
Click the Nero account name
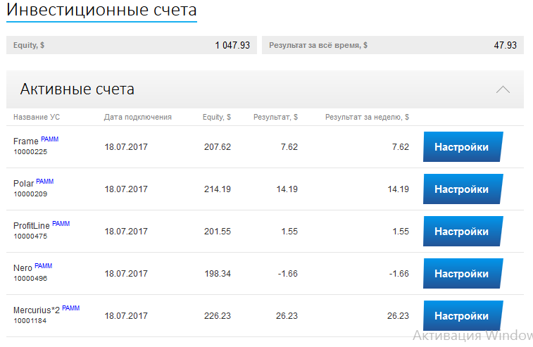click(23, 268)
